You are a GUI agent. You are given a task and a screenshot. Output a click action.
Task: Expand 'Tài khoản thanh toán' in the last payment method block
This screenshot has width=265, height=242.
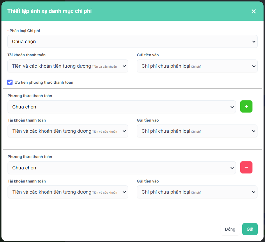point(68,192)
